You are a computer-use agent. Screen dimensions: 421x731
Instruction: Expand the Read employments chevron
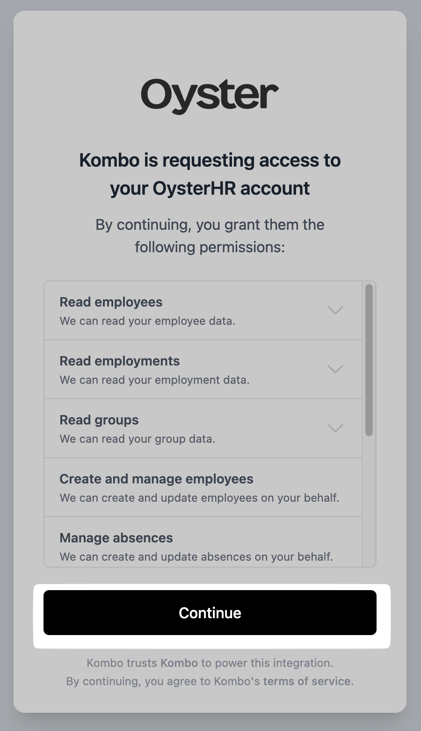335,369
